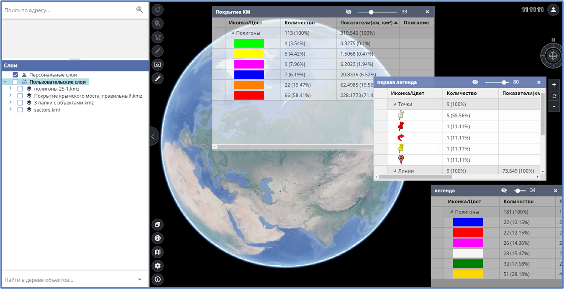This screenshot has width=564, height=289.
Task: Click the info icon at bottom toolbar
Action: [158, 279]
